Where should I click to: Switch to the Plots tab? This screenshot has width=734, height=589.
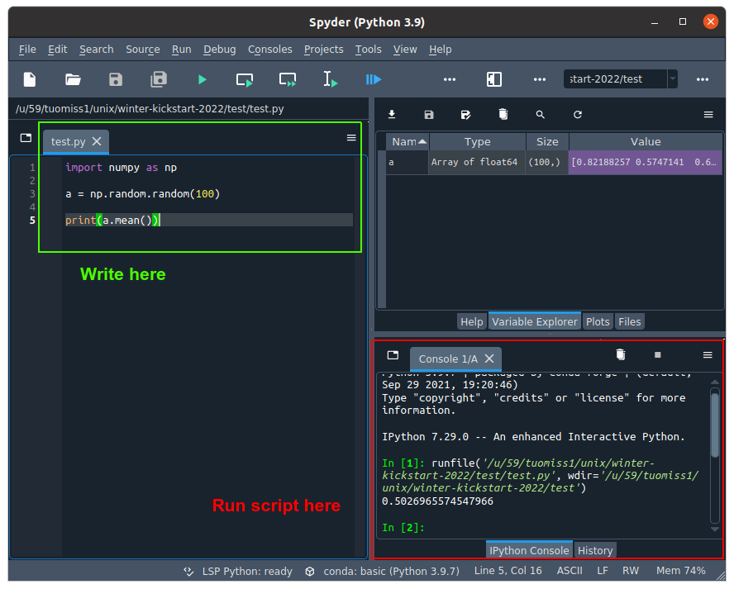point(598,321)
